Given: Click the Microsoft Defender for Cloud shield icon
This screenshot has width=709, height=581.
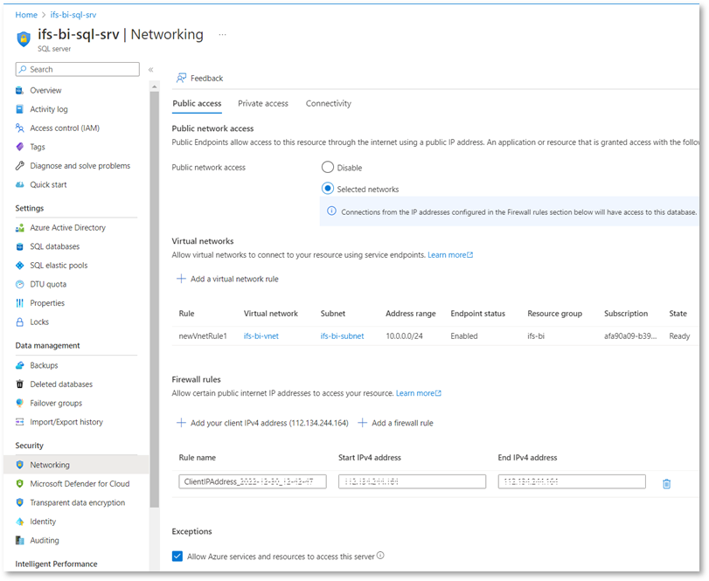Looking at the screenshot, I should [19, 484].
